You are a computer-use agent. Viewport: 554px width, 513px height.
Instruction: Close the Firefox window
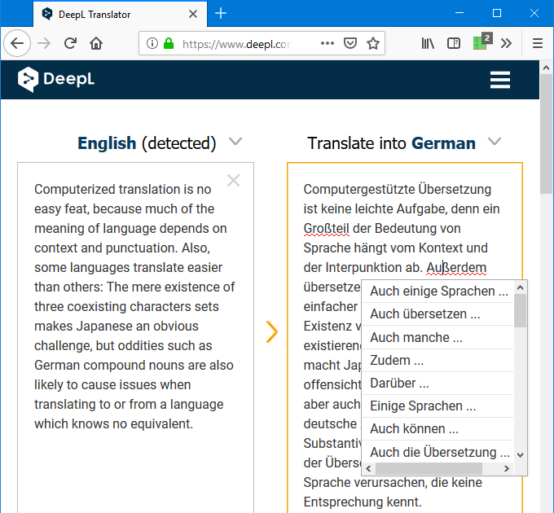click(534, 13)
